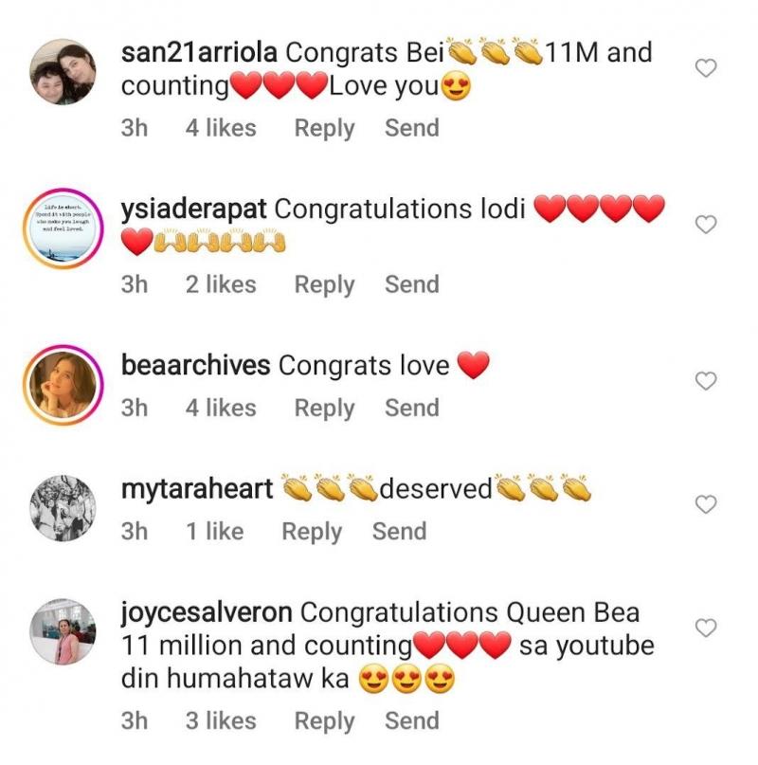Heart the mytaraheart "deserved" comment
Viewport: 758px width, 765px height.
(706, 504)
